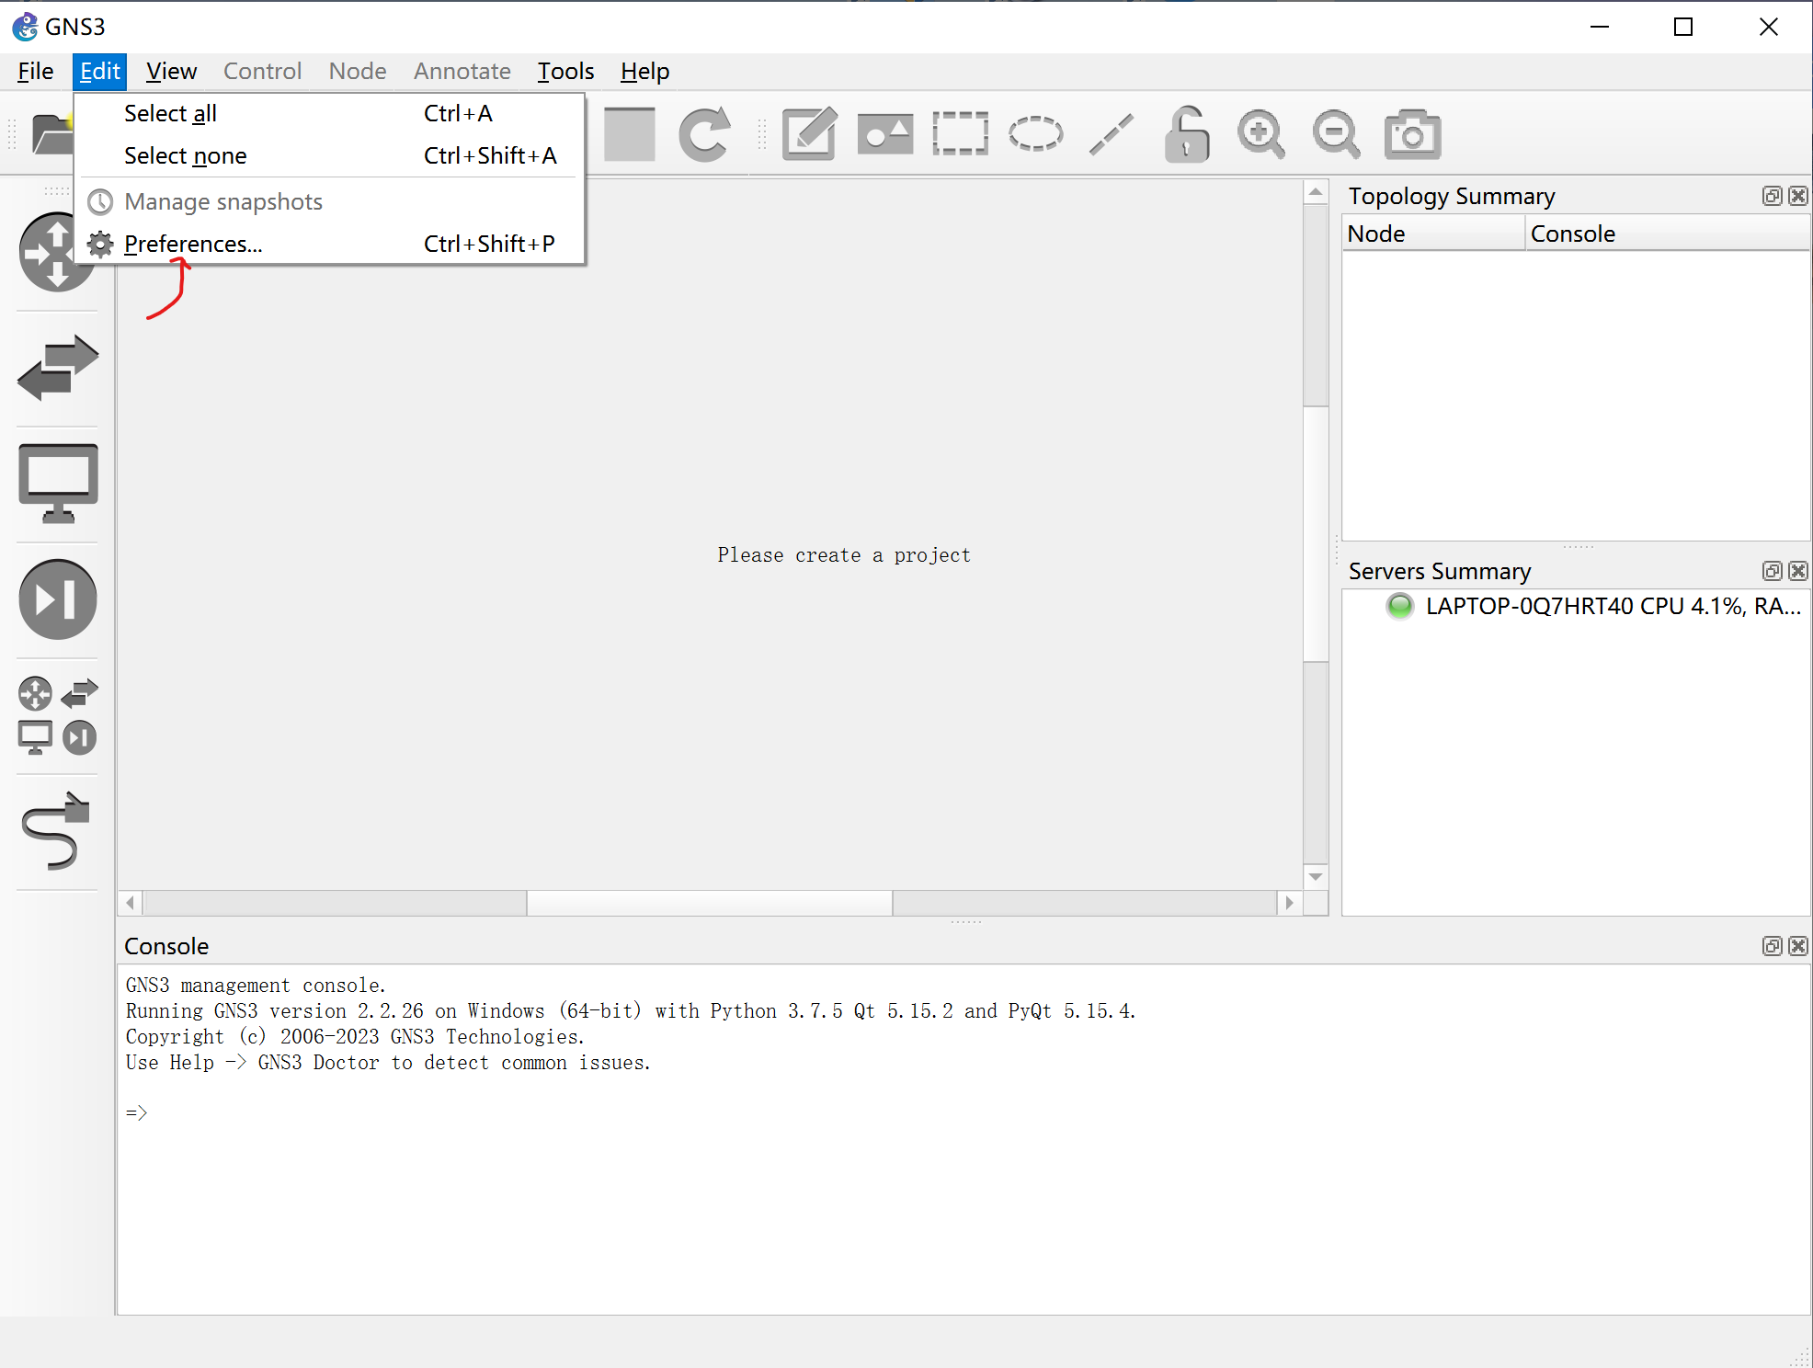1813x1368 pixels.
Task: Minimize the GNS3 window
Action: click(1600, 27)
